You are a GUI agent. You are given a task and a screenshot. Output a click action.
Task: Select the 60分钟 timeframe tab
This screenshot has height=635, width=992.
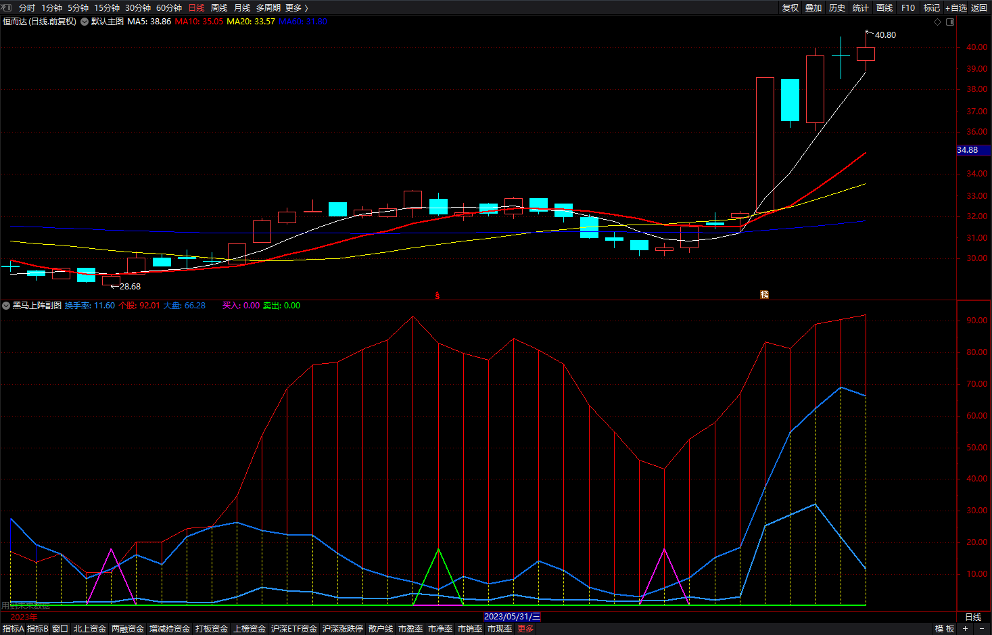point(169,7)
